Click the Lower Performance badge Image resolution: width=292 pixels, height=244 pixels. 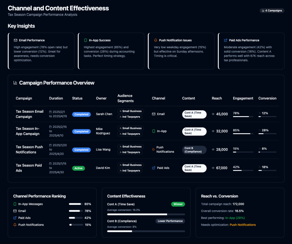pyautogui.click(x=170, y=221)
